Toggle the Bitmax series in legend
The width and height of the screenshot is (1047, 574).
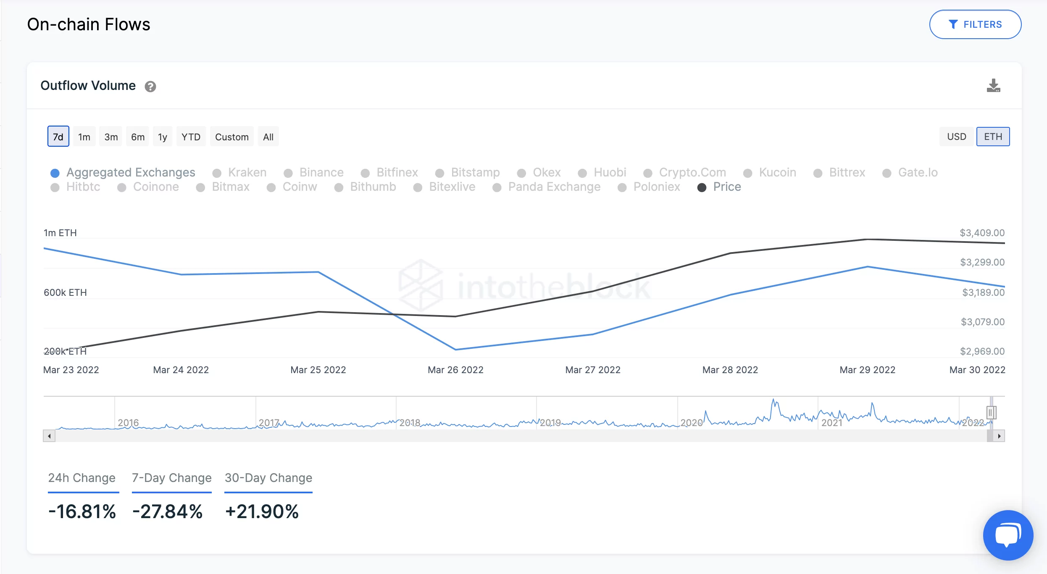[x=223, y=187]
